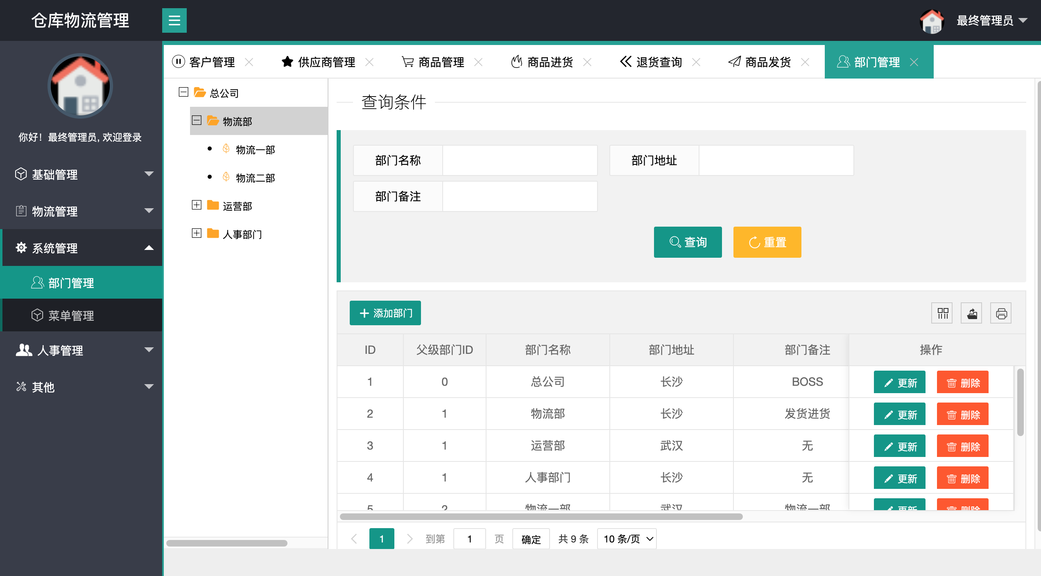Click the admin avatar in the top header
Image resolution: width=1041 pixels, height=576 pixels.
[x=932, y=21]
